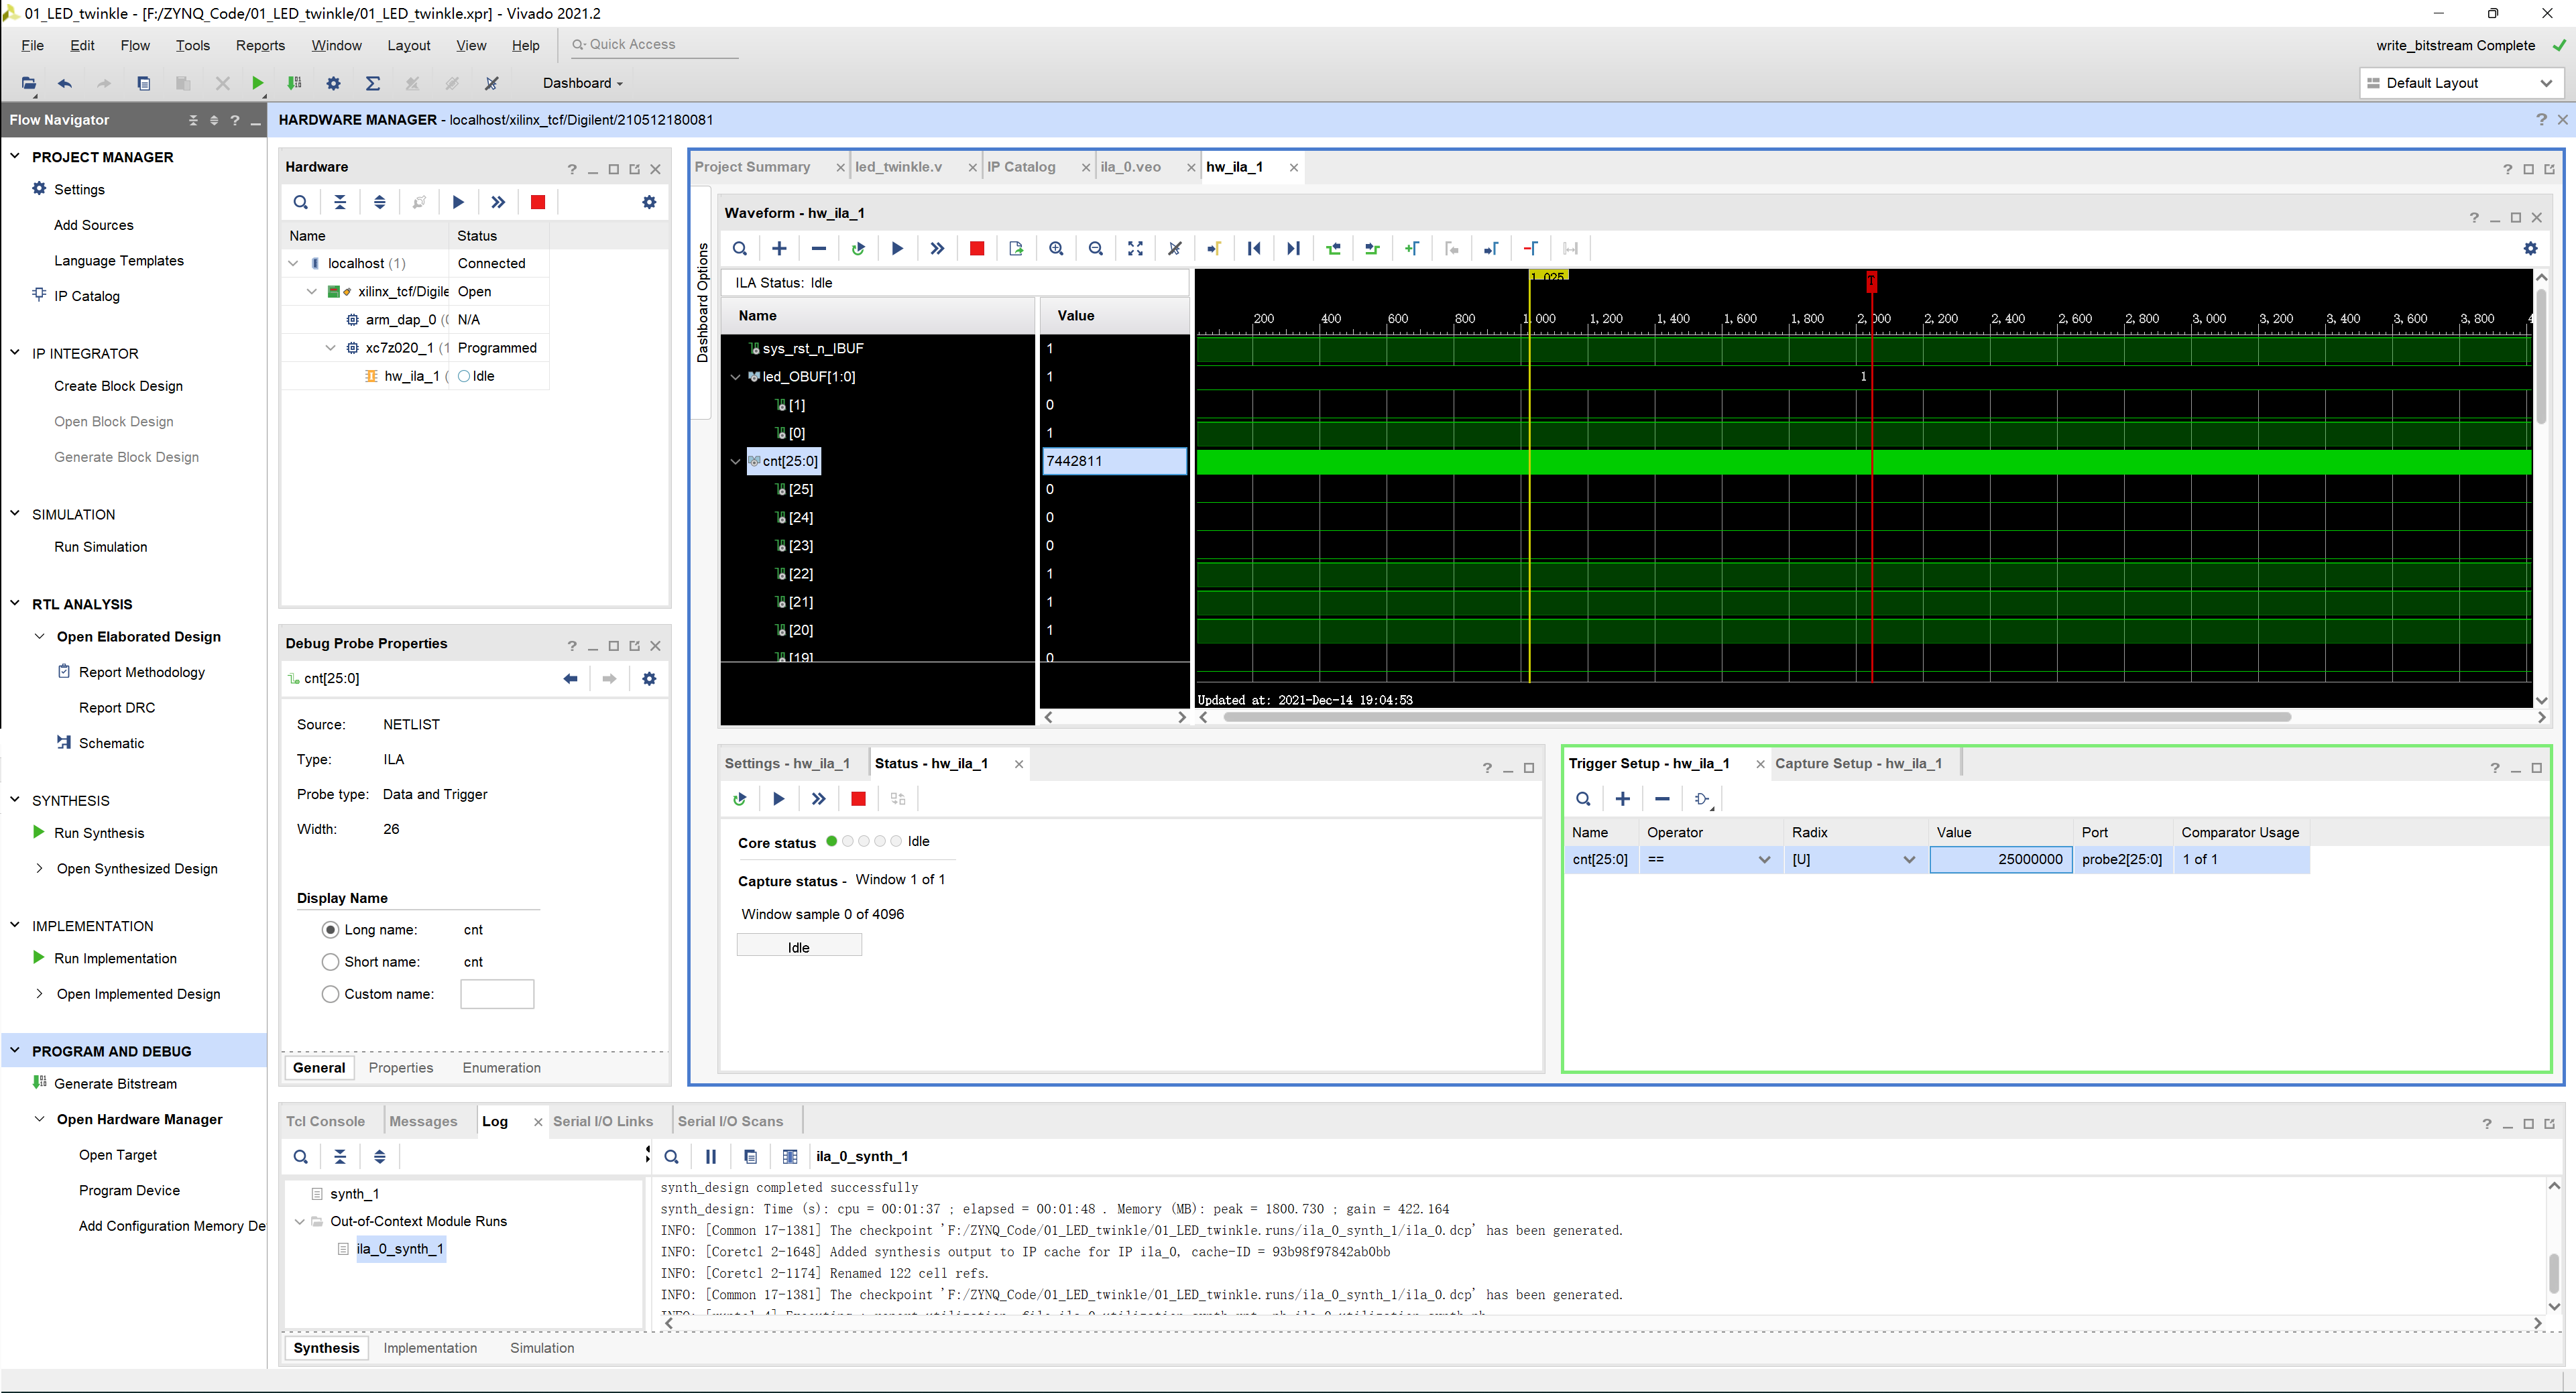This screenshot has height=1393, width=2576.
Task: Zoom out on the waveform
Action: coord(1096,249)
